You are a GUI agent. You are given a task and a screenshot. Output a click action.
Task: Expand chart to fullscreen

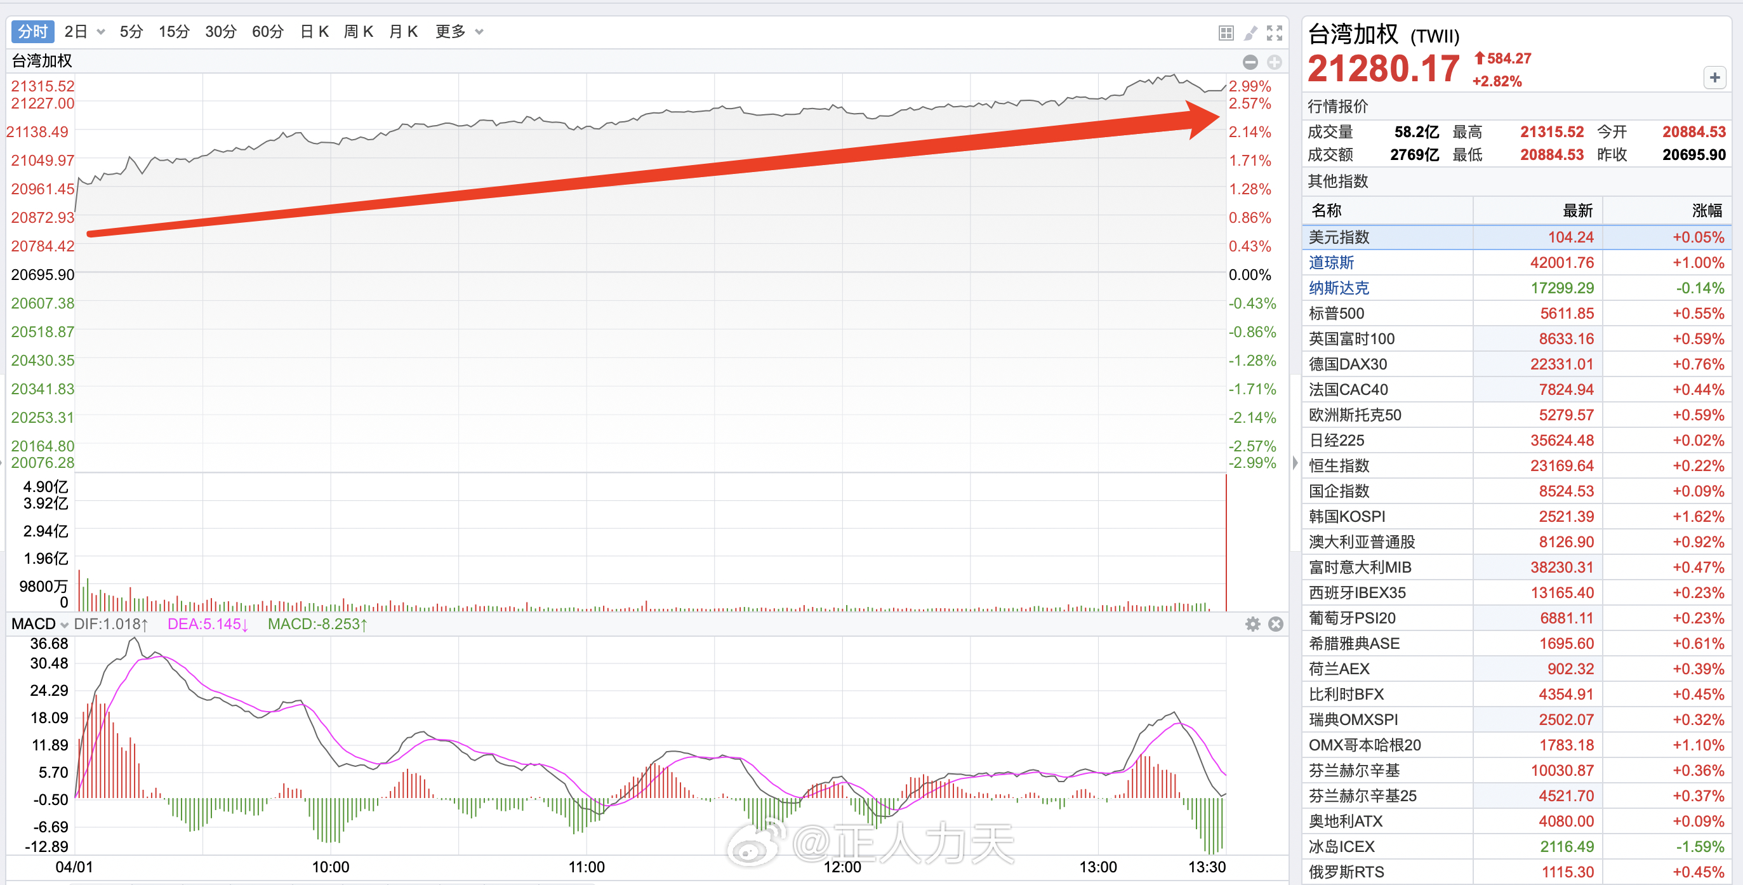tap(1275, 32)
